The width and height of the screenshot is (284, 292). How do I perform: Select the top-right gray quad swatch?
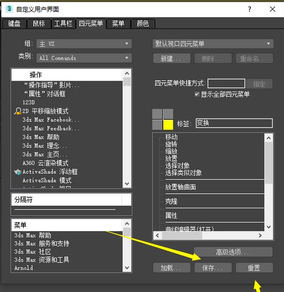click(x=168, y=114)
